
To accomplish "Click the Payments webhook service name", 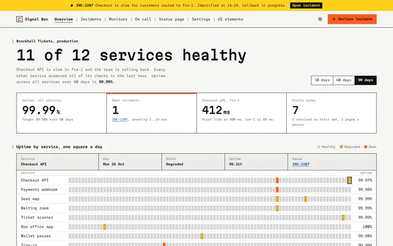I will tap(39, 189).
